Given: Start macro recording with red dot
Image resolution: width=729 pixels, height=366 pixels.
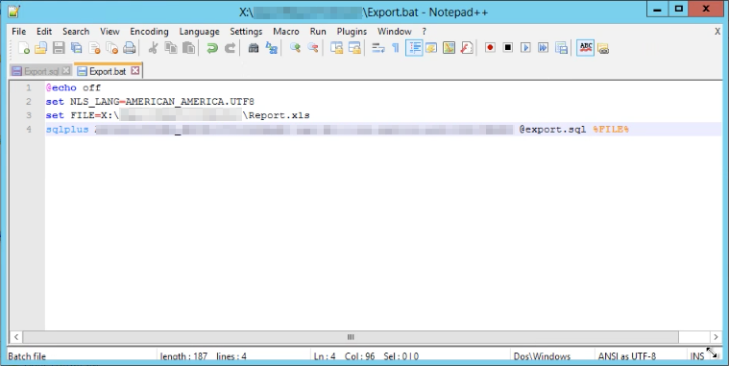Looking at the screenshot, I should (x=490, y=48).
